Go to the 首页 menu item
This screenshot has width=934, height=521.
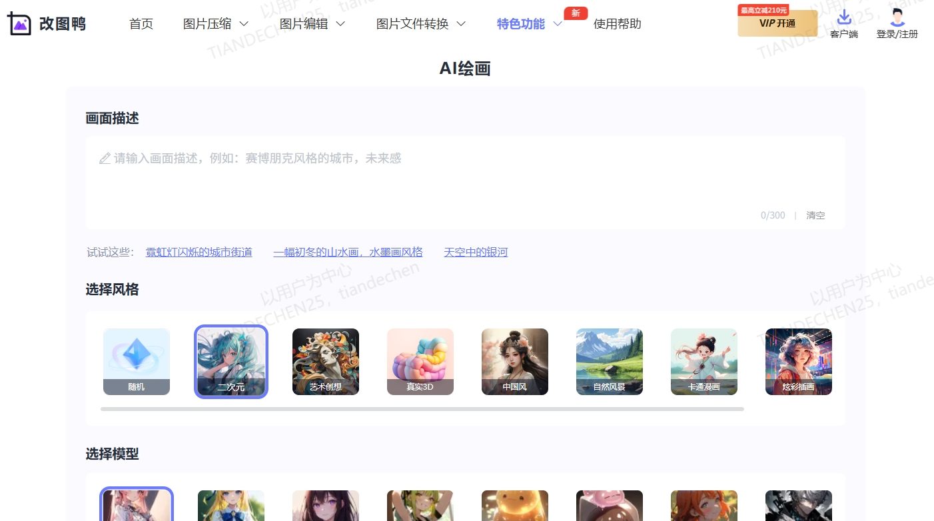(141, 23)
